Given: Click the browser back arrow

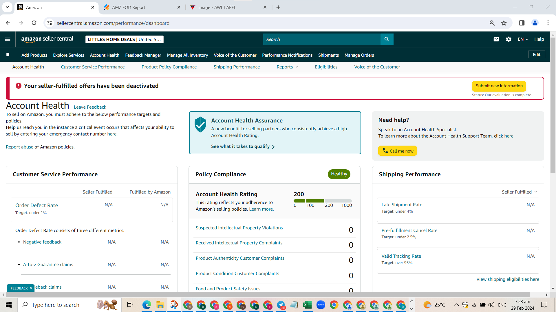Looking at the screenshot, I should [x=8, y=23].
